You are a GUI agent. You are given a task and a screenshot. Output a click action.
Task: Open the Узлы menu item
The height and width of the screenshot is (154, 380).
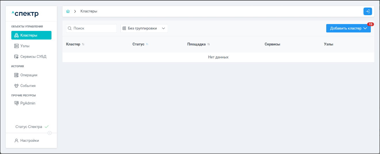pyautogui.click(x=25, y=46)
